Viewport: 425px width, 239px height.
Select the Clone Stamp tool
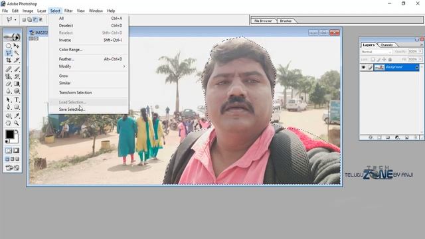(x=9, y=76)
